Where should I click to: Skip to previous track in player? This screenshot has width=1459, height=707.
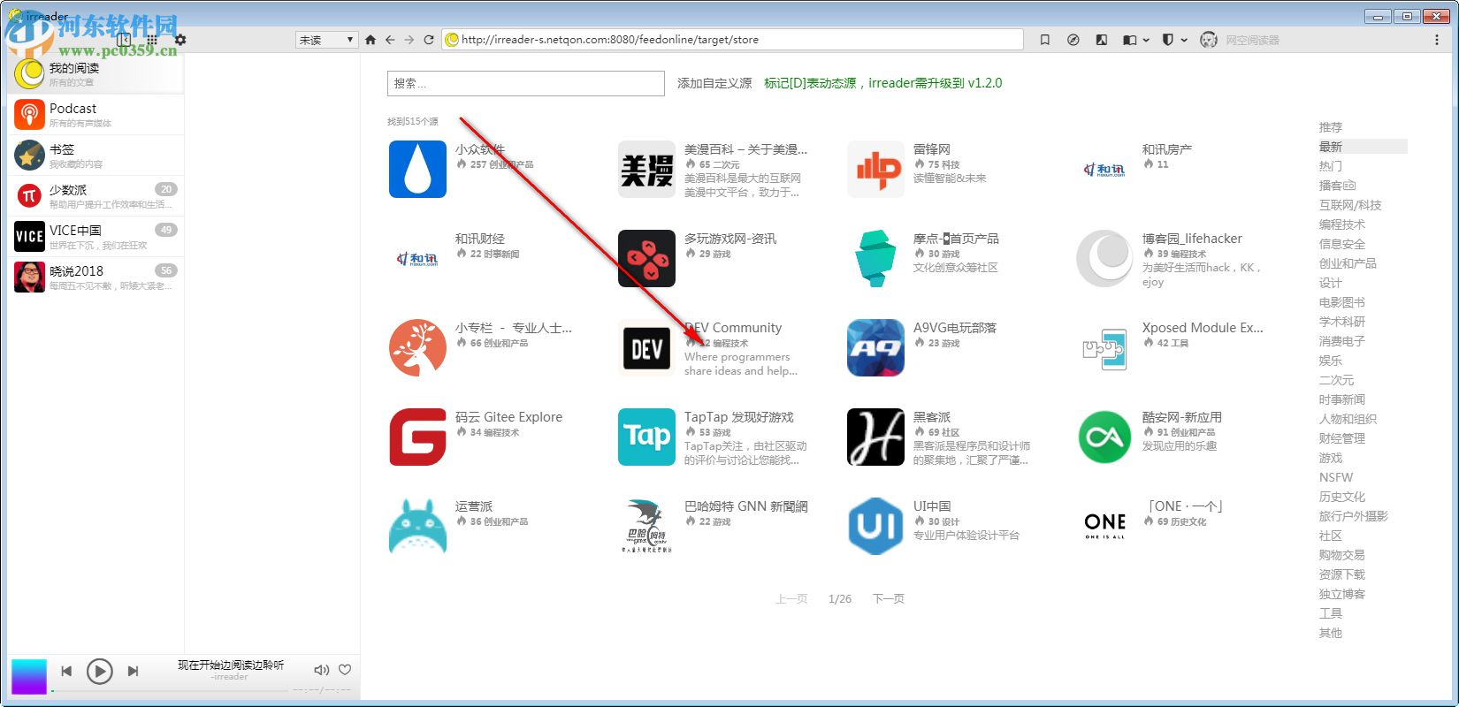click(66, 672)
